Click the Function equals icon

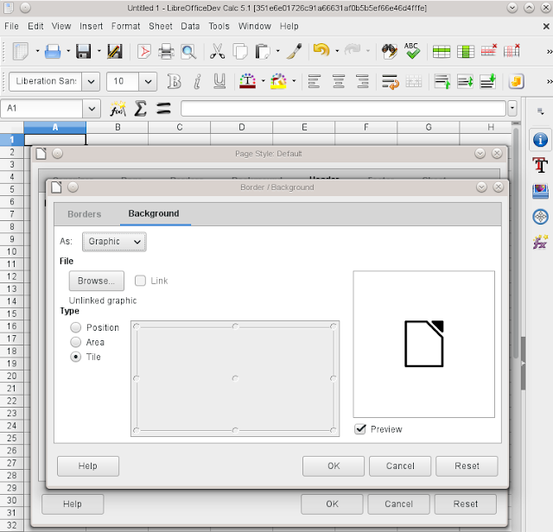click(163, 109)
